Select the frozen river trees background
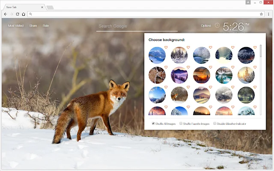Screen dimensions: 274x171 click(x=202, y=55)
